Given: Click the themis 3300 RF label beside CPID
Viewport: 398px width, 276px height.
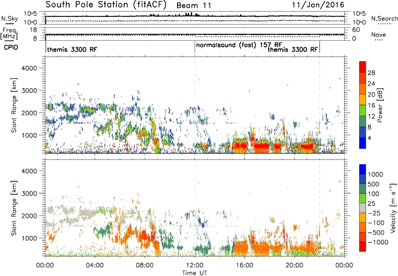Looking at the screenshot, I should tap(72, 49).
